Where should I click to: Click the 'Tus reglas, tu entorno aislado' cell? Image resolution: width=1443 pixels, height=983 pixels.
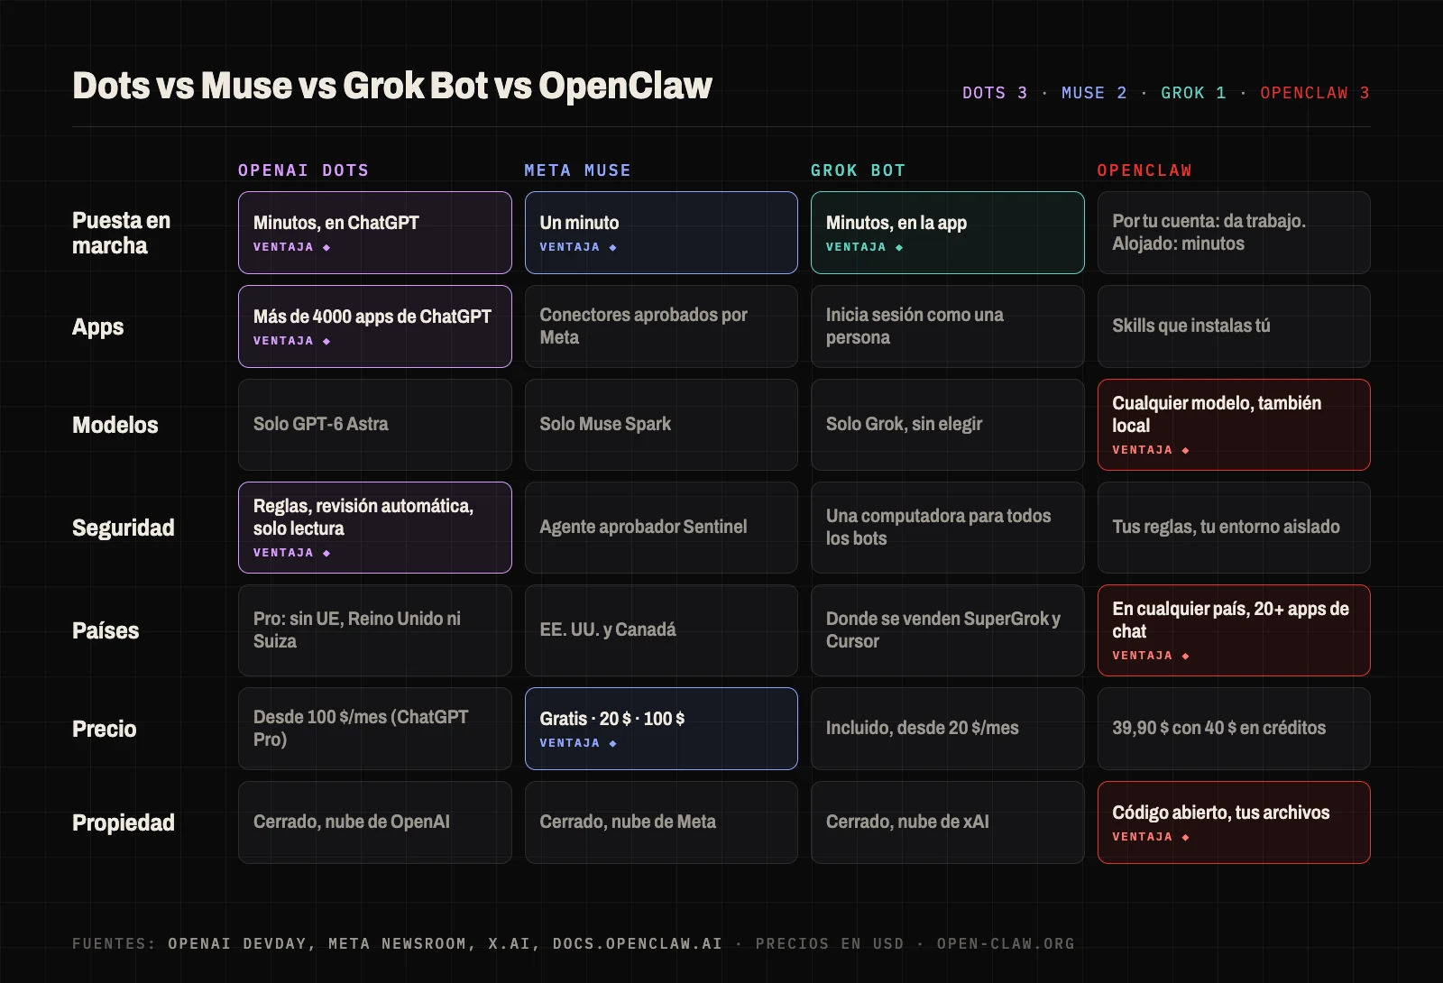(1234, 528)
